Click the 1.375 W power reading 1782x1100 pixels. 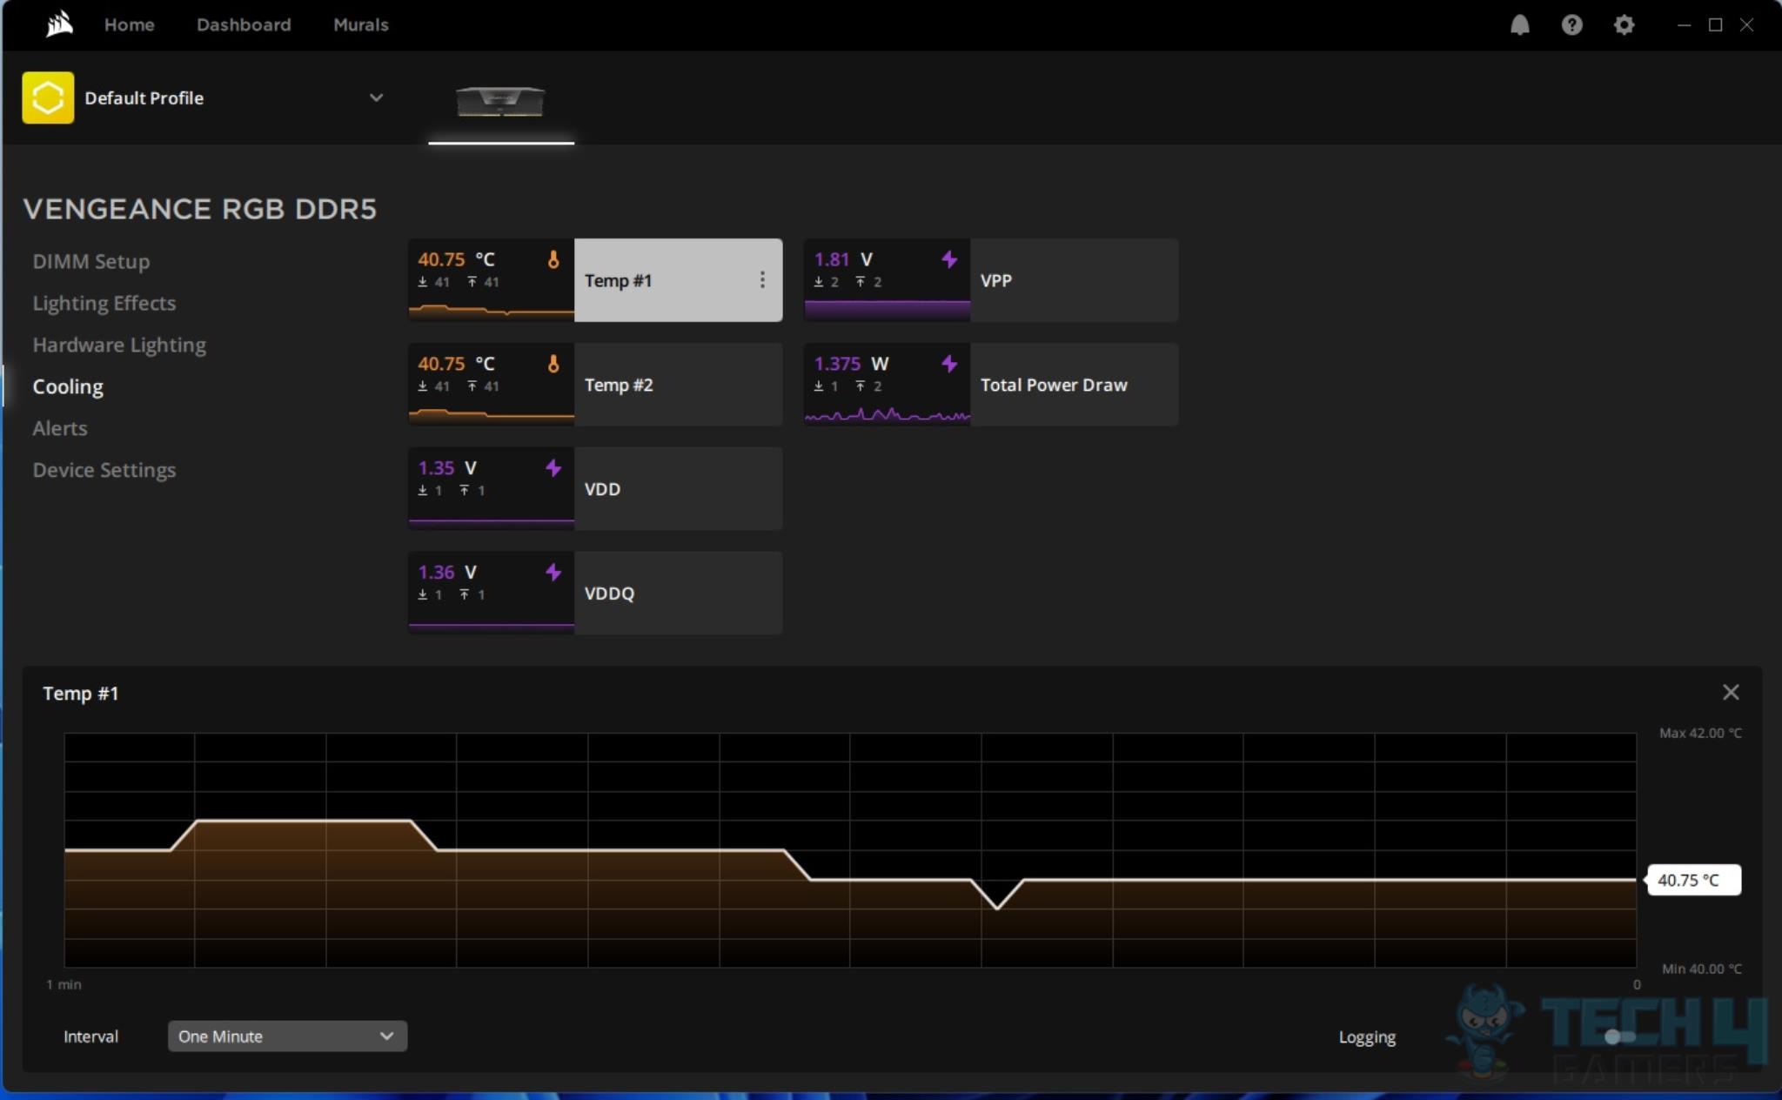click(851, 364)
